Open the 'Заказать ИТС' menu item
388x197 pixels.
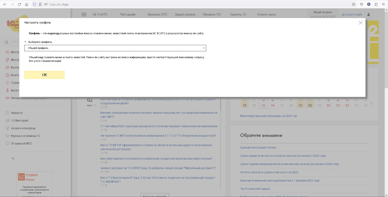point(157,14)
